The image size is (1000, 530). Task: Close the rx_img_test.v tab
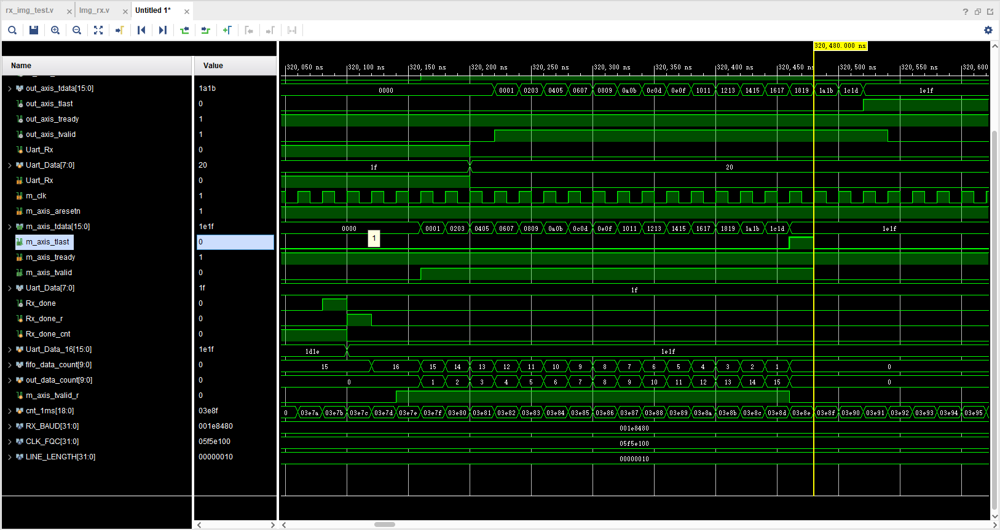69,12
